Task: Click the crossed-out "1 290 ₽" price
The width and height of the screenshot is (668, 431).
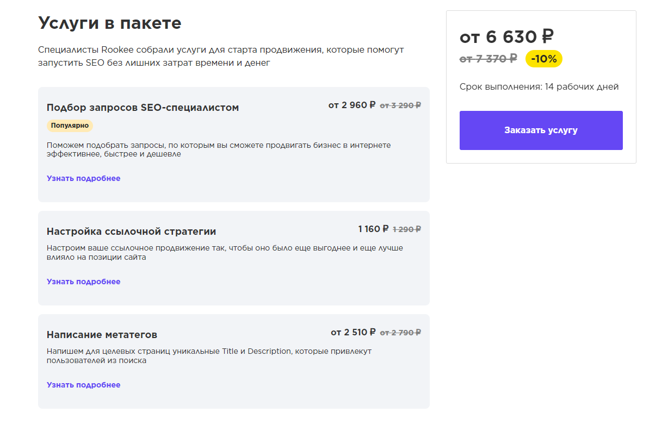Action: [x=406, y=229]
